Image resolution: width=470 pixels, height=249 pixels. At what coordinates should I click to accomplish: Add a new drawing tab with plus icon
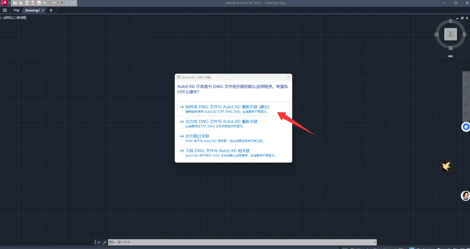pos(51,10)
